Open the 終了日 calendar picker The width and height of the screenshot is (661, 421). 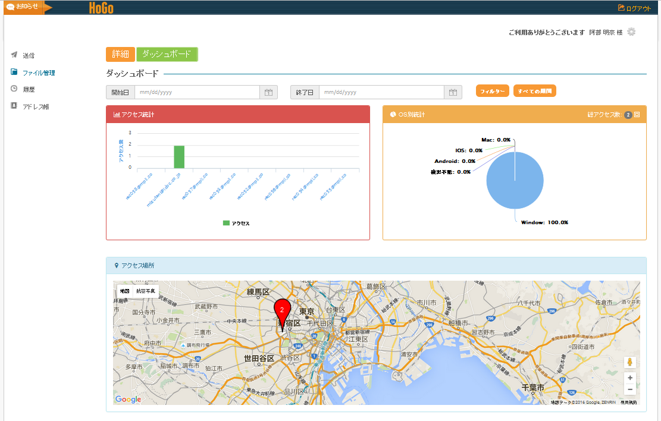pos(452,92)
